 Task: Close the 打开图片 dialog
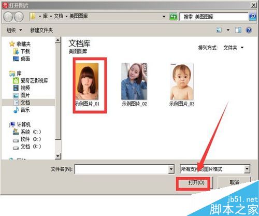(253, 5)
